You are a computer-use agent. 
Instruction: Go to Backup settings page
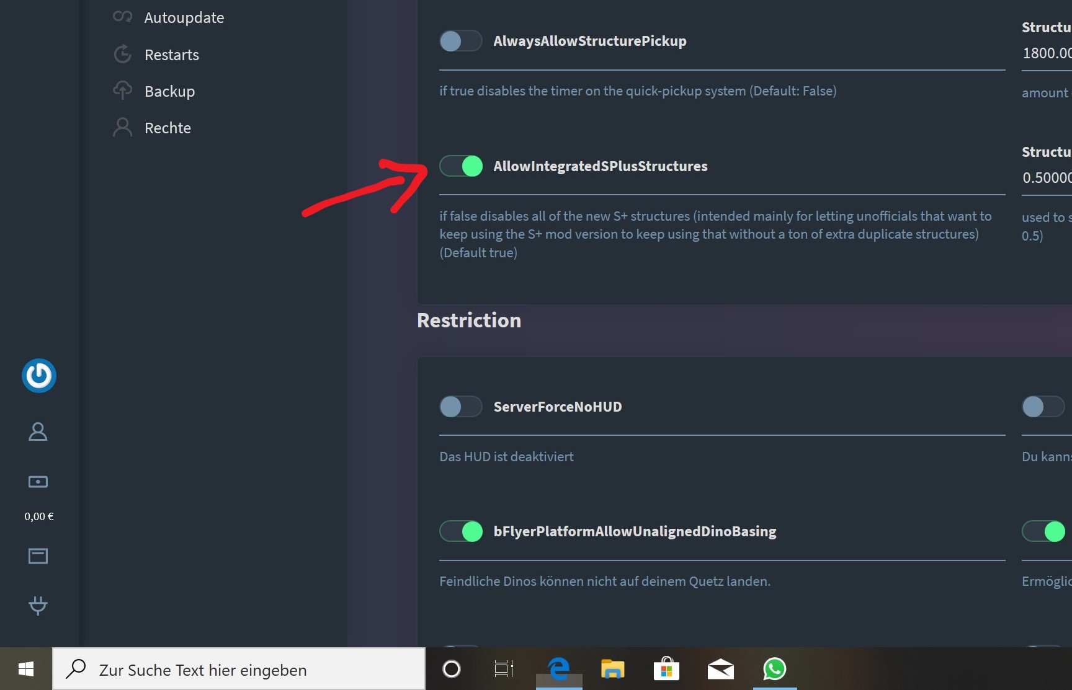[x=169, y=91]
